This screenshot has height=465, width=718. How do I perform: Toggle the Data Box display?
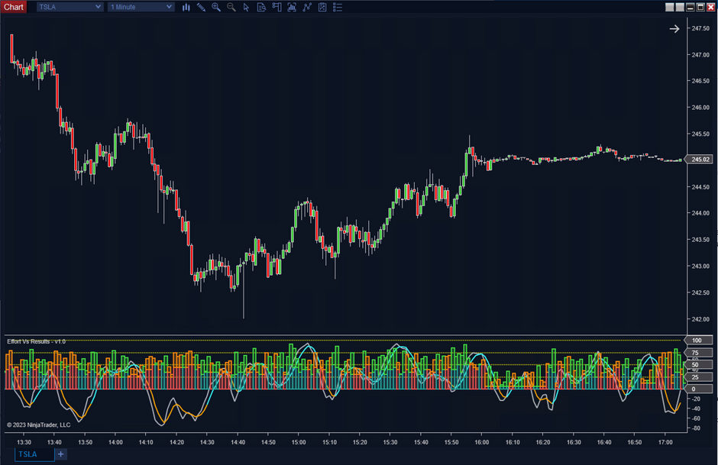pos(261,8)
